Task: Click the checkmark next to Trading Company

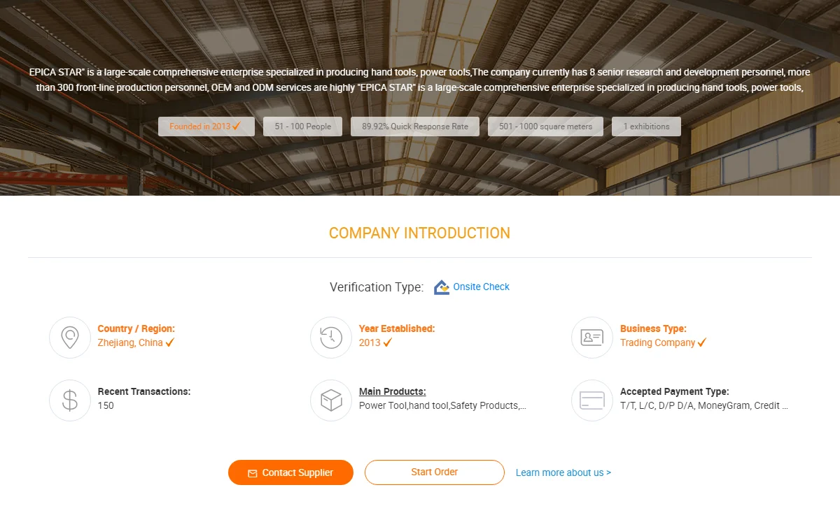Action: point(702,342)
